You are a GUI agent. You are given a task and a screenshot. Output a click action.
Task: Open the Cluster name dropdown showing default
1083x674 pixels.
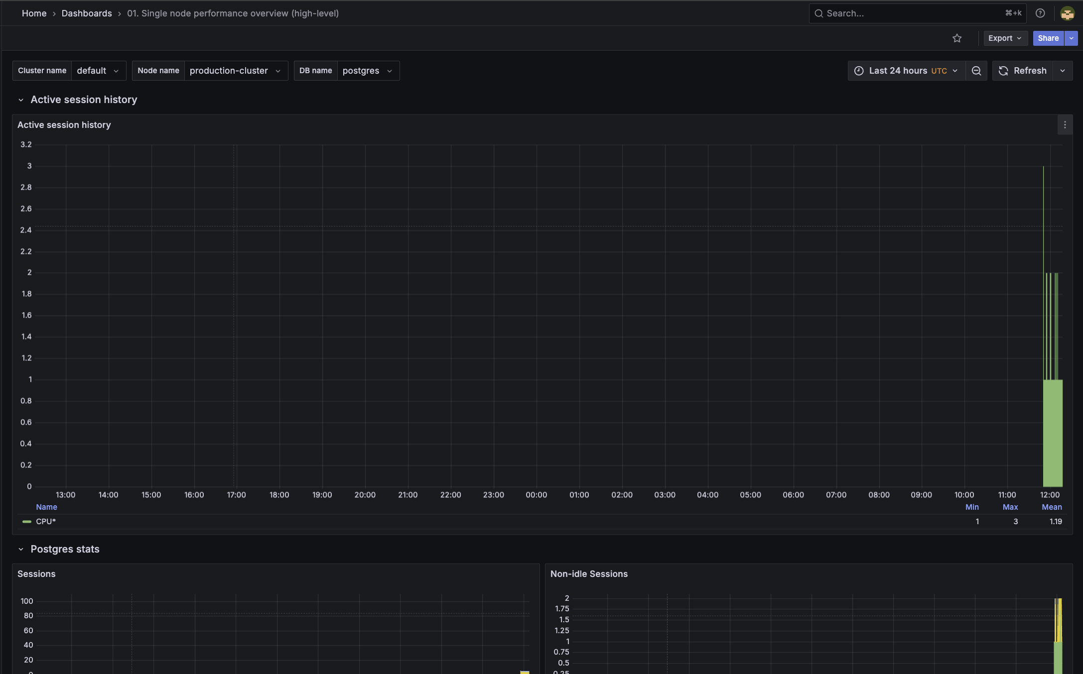point(99,70)
